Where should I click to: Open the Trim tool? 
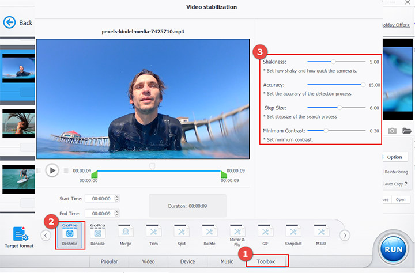[x=153, y=235]
